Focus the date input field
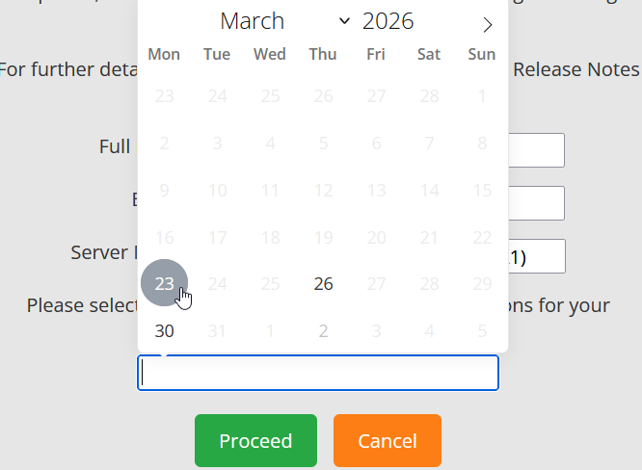642x470 pixels. click(x=318, y=373)
